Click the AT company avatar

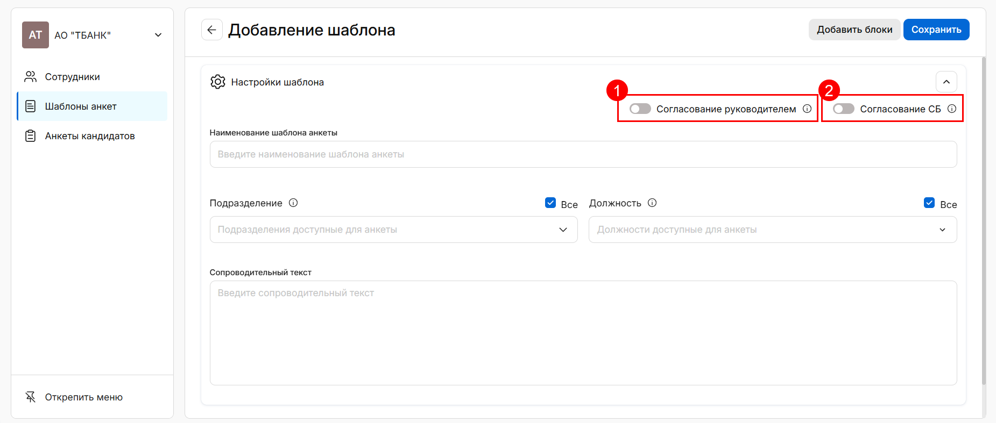pyautogui.click(x=36, y=35)
